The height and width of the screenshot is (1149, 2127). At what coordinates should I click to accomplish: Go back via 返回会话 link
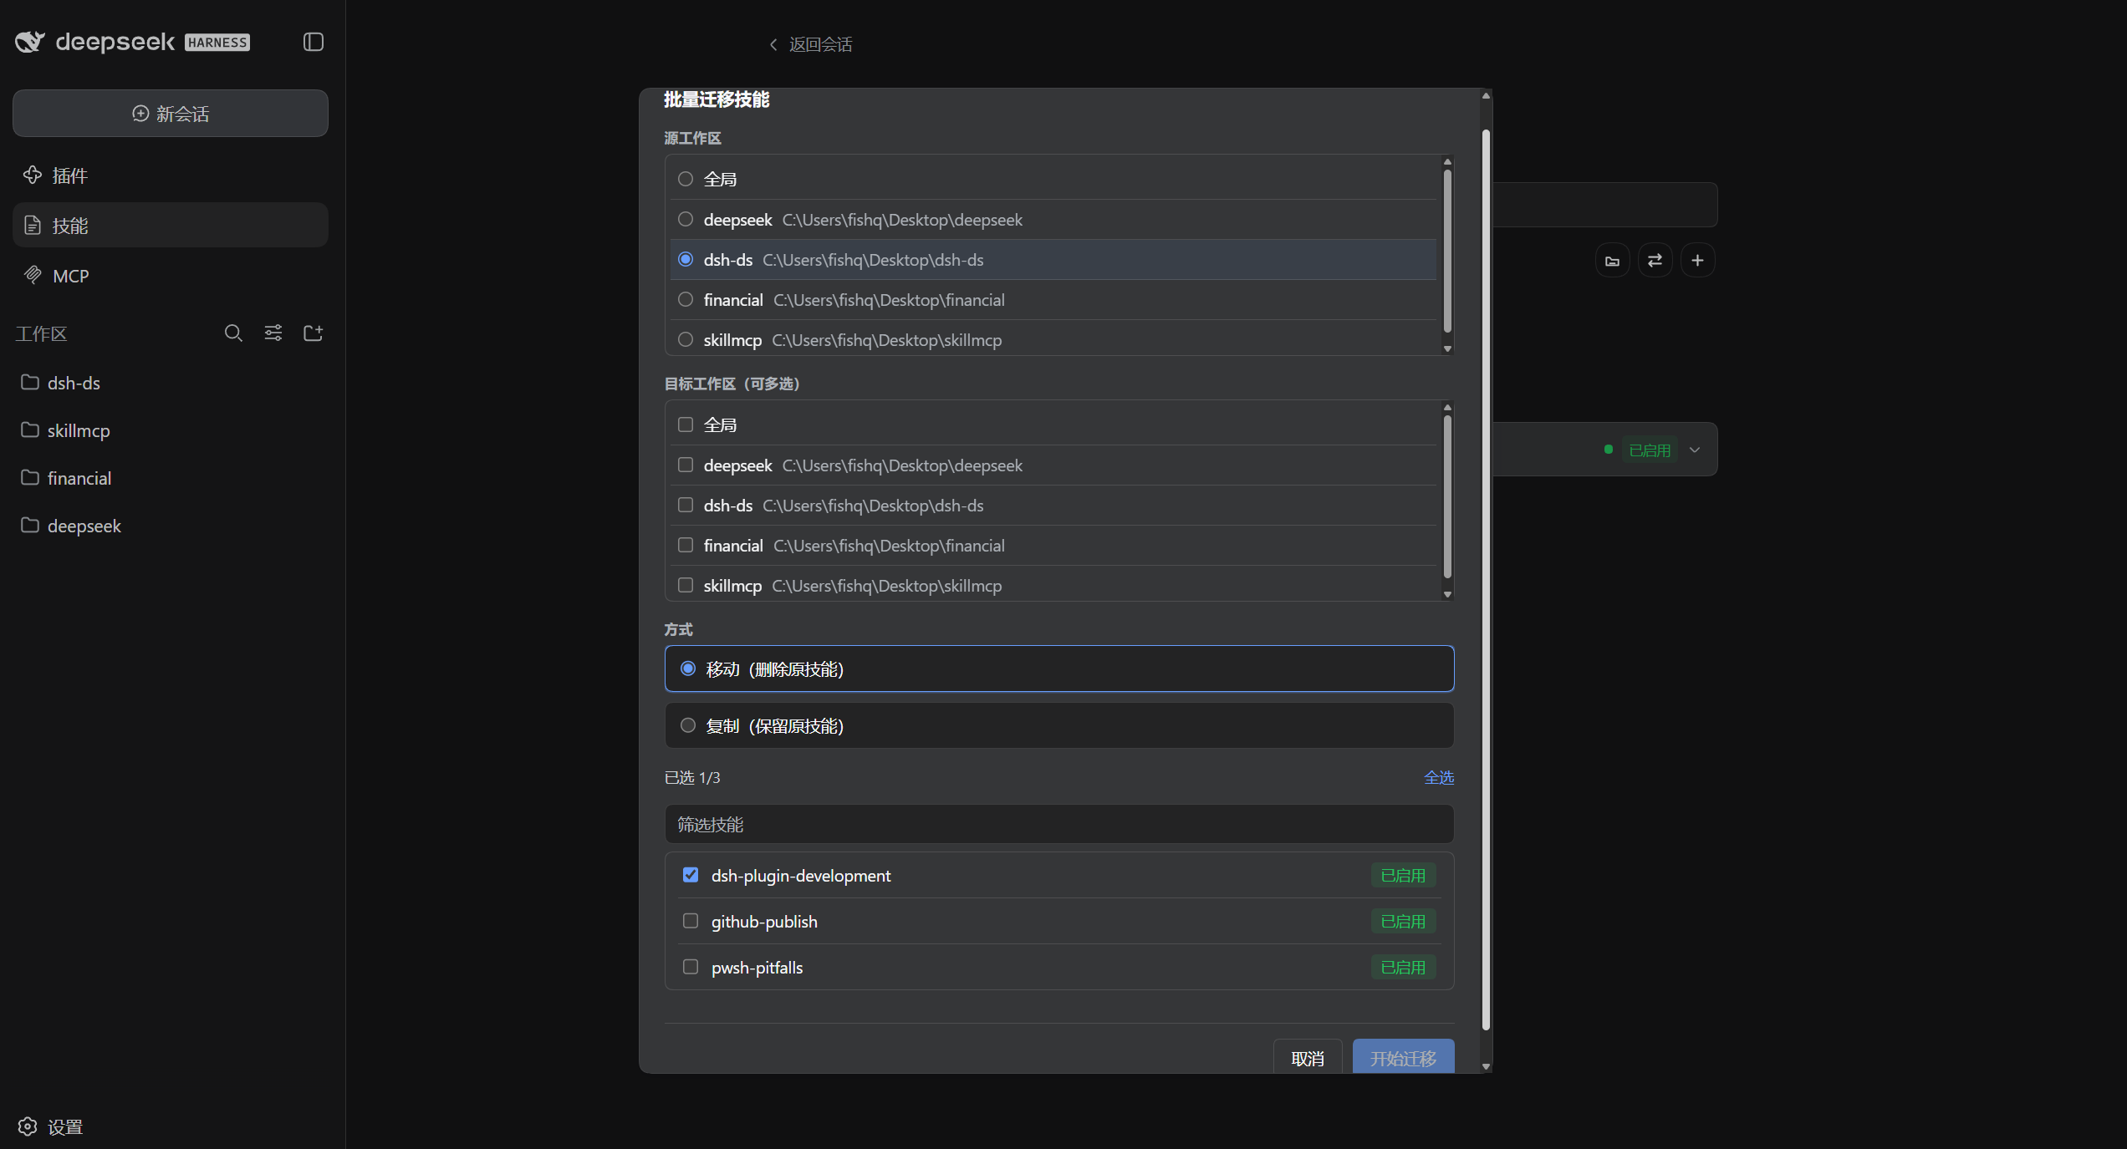pos(811,44)
